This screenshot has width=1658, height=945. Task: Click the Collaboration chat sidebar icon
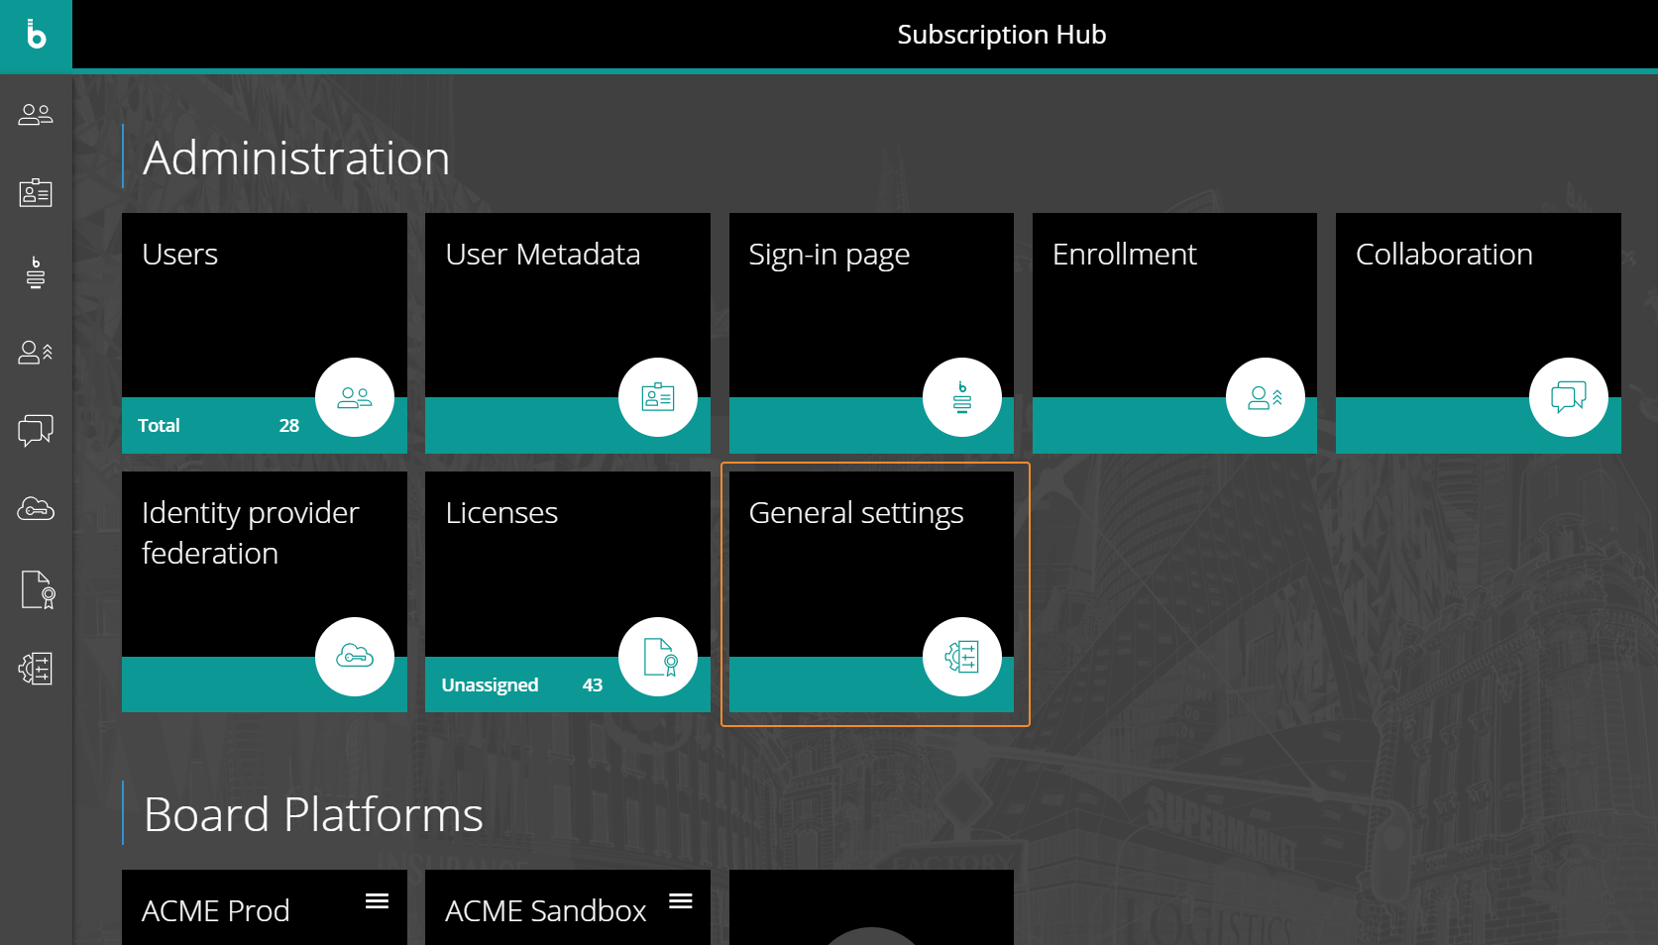point(36,431)
